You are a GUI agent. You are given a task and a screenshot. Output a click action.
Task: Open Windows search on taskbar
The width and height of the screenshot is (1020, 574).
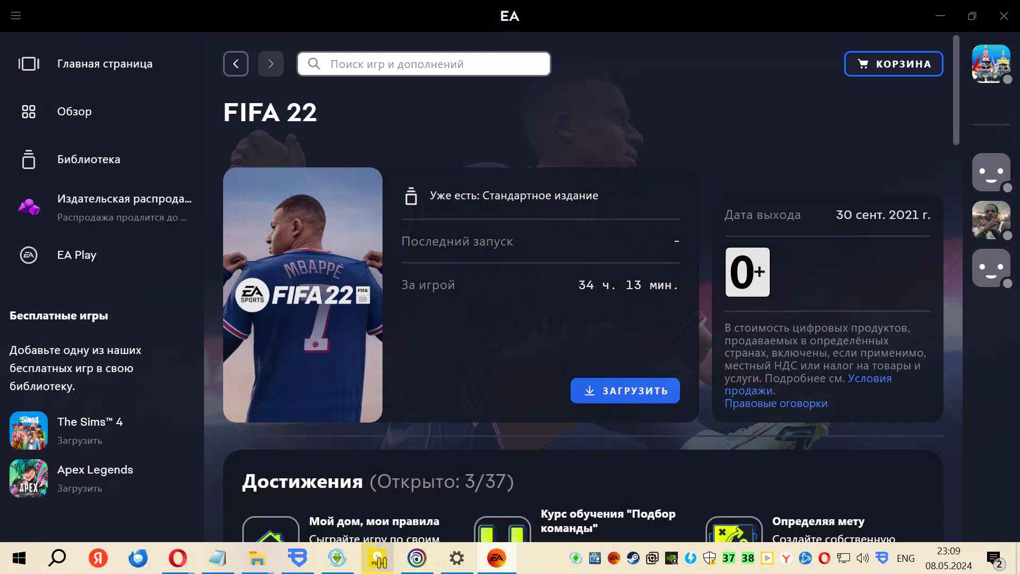(57, 558)
